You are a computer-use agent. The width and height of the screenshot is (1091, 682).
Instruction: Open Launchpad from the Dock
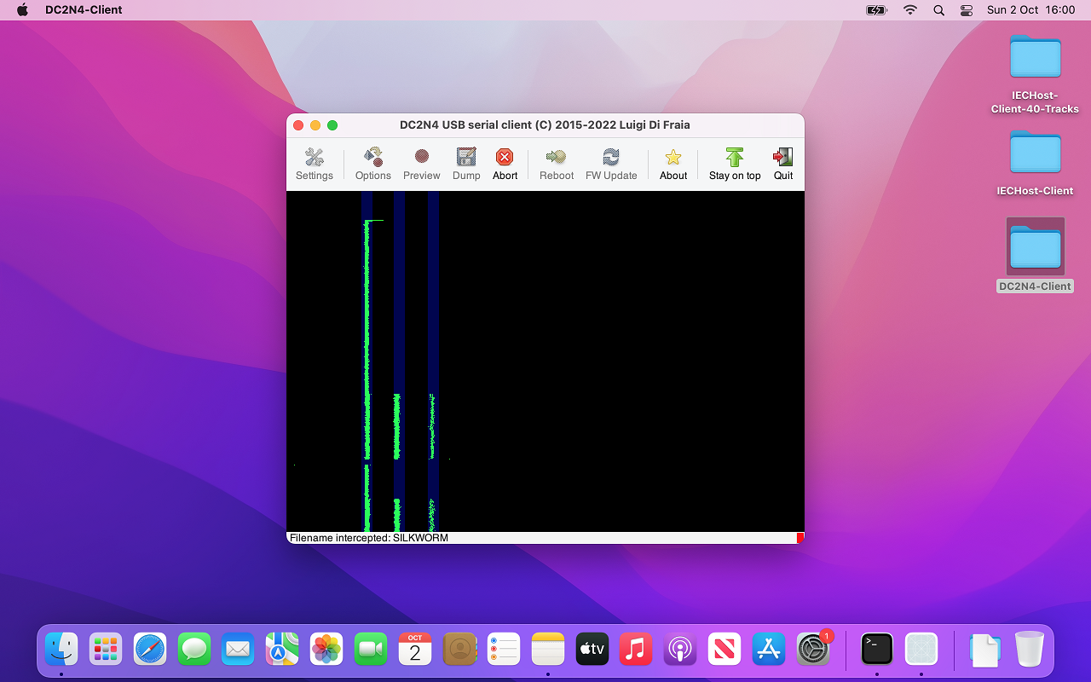106,650
